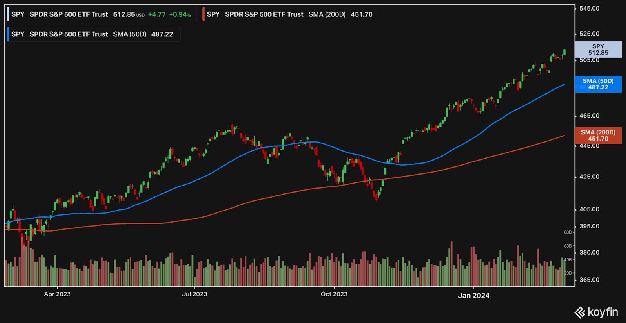
Task: Click the SMA (200D) 451.70 axis tag
Action: pyautogui.click(x=598, y=136)
